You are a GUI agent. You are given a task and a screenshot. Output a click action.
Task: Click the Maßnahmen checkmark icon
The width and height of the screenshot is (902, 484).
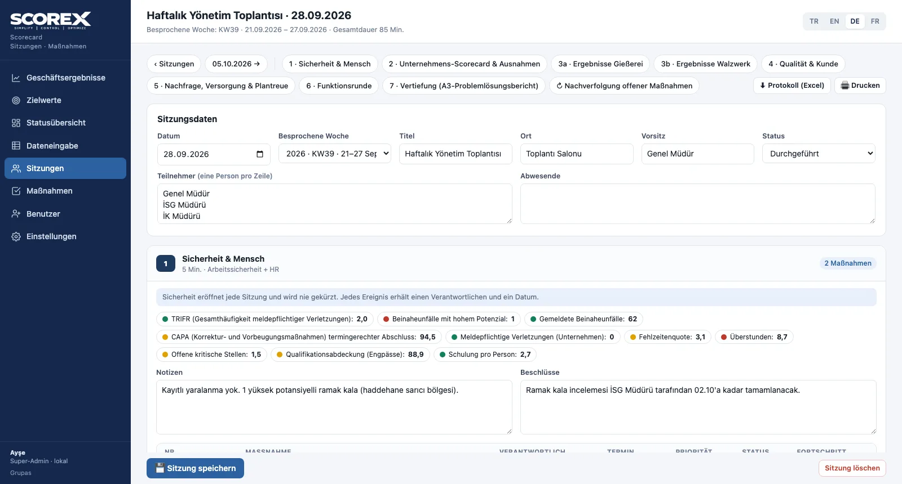[x=16, y=191]
